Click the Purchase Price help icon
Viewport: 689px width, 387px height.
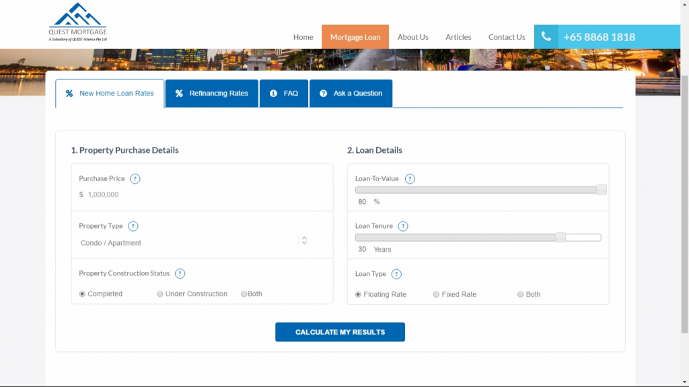[x=135, y=179]
